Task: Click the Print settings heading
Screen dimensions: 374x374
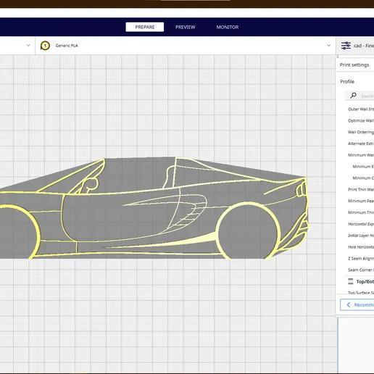Action: (354, 65)
